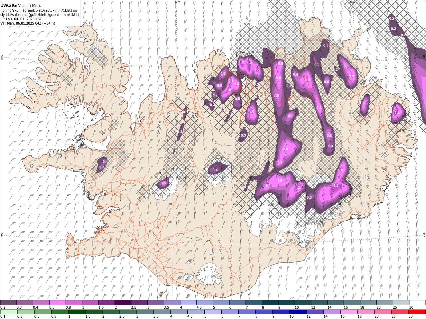
Task: Click the rain-scale swatch between 2 and 2.5
Action: 110,312
